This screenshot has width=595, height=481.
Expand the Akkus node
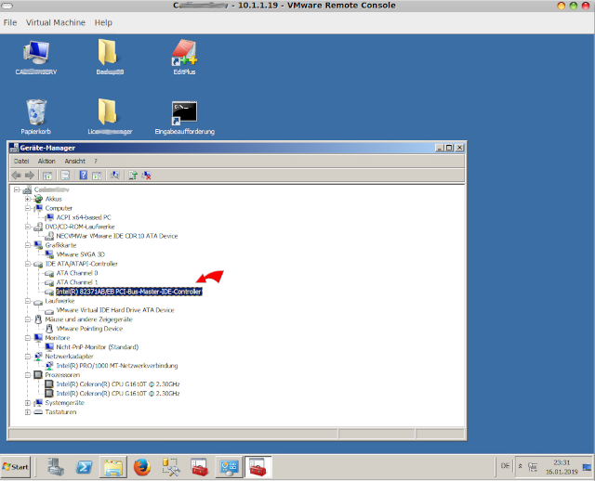pyautogui.click(x=27, y=199)
